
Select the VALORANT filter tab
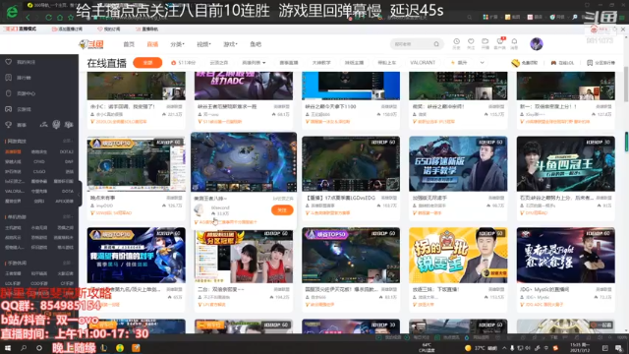tap(423, 63)
